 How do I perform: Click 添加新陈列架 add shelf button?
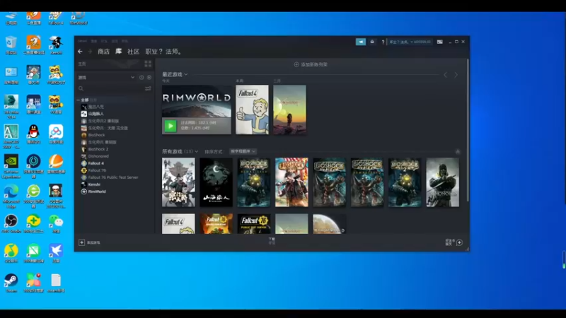tap(311, 64)
